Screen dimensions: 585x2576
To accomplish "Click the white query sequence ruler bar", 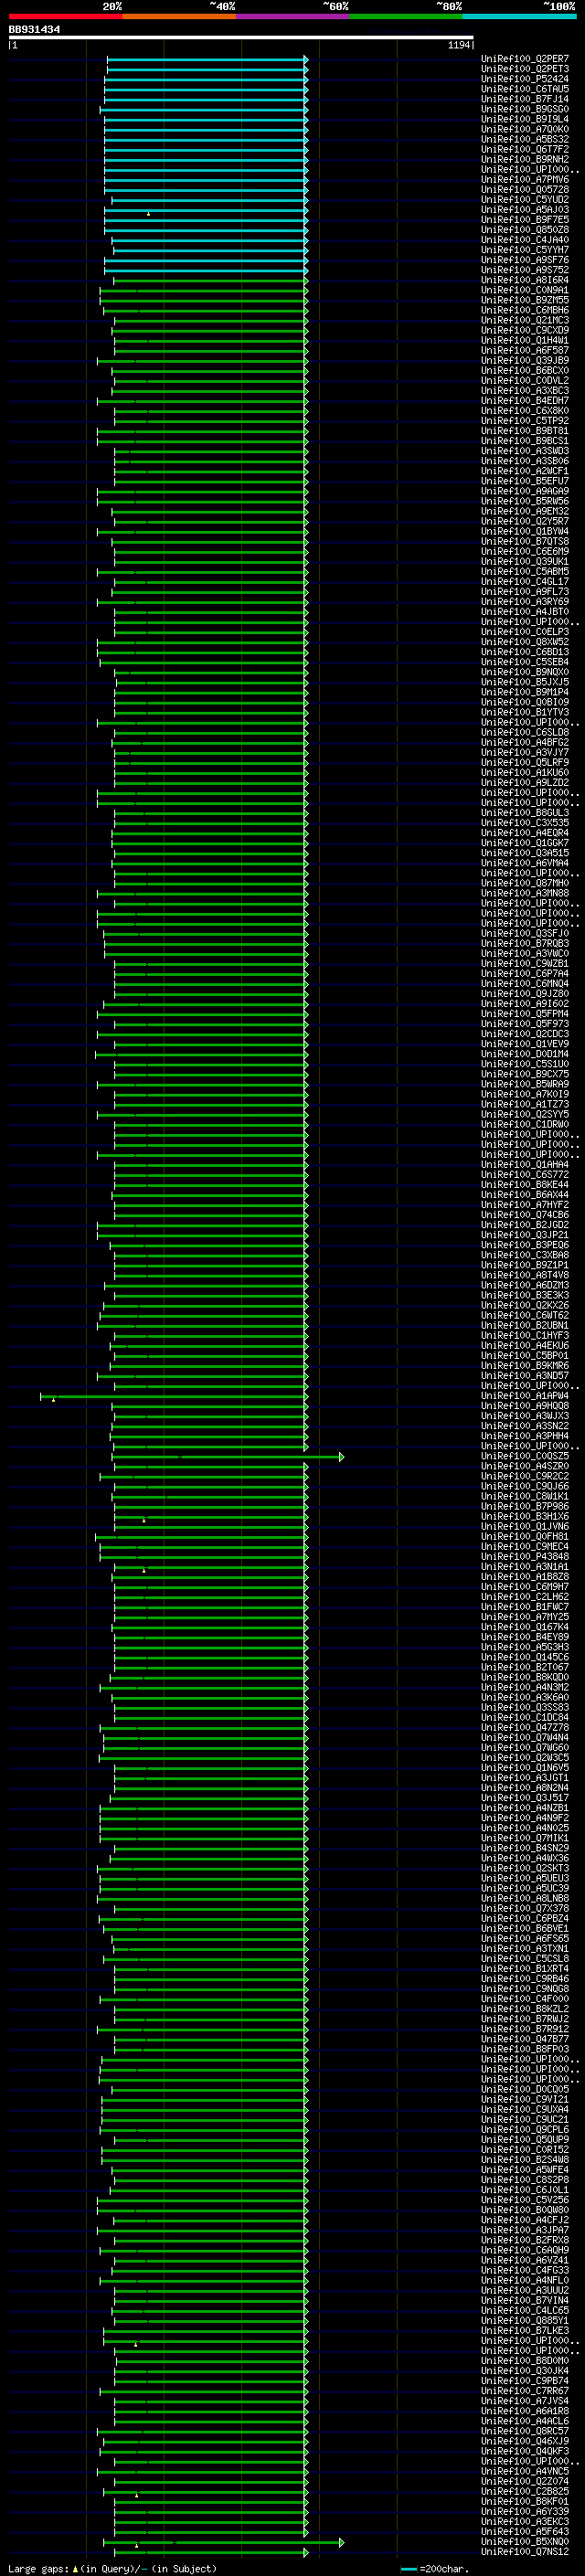I will [240, 38].
